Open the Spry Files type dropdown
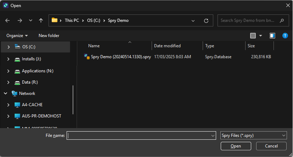293x157 pixels. (253, 135)
